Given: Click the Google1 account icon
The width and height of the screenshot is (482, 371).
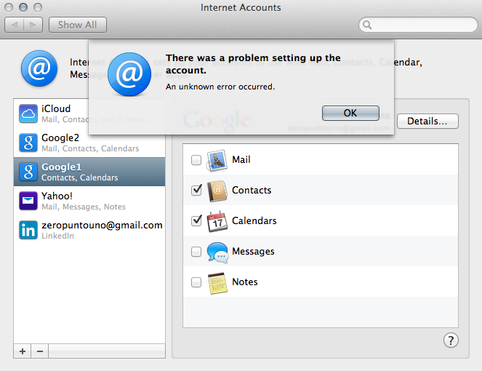Looking at the screenshot, I should click(28, 172).
